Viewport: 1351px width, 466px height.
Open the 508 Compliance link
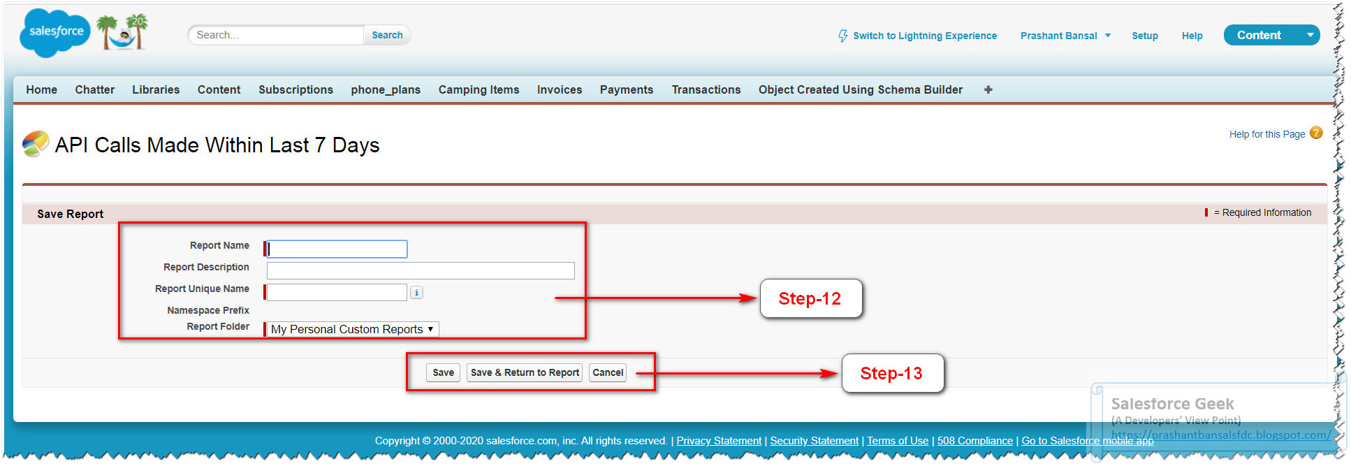point(974,441)
